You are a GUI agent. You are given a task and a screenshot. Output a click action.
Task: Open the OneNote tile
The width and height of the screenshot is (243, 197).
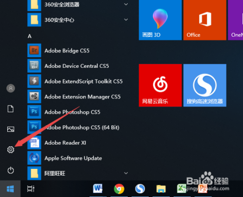[x=235, y=20]
